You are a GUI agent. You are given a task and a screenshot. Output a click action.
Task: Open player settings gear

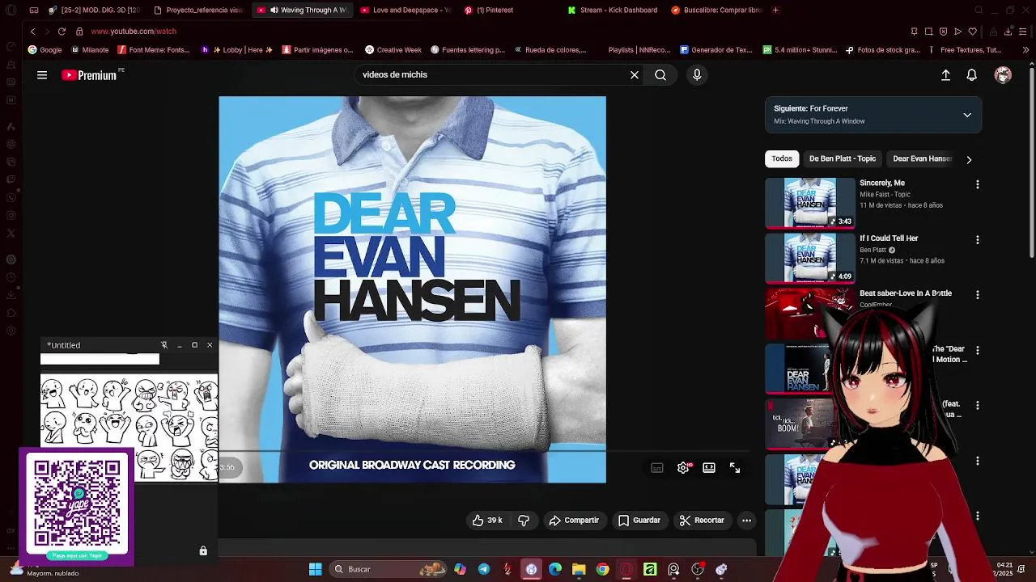(x=683, y=467)
